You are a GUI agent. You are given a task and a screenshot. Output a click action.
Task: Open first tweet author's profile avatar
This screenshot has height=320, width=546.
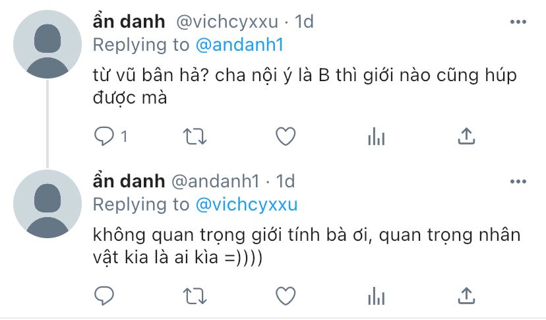[47, 44]
